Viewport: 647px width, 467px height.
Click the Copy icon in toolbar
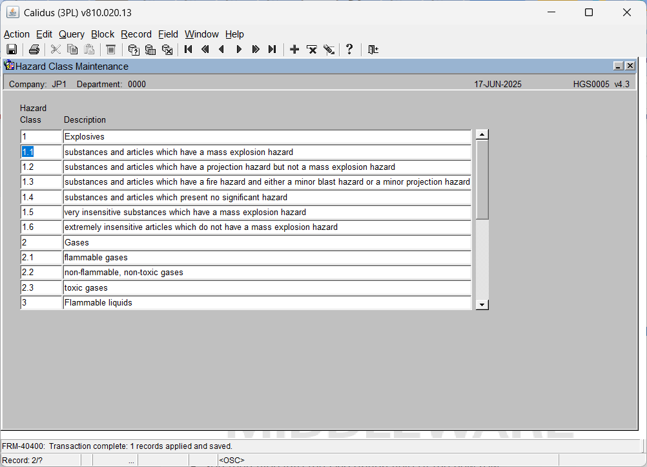coord(72,50)
